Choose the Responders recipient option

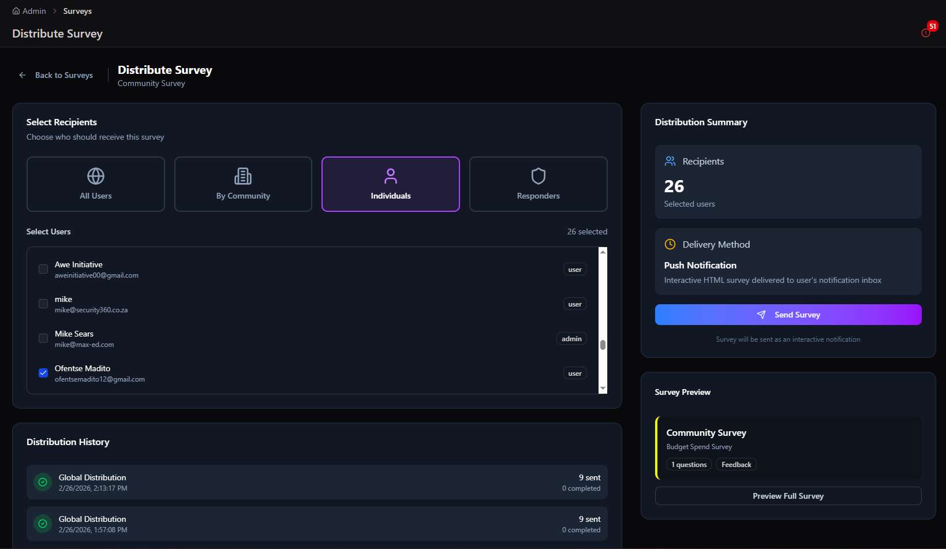point(539,184)
